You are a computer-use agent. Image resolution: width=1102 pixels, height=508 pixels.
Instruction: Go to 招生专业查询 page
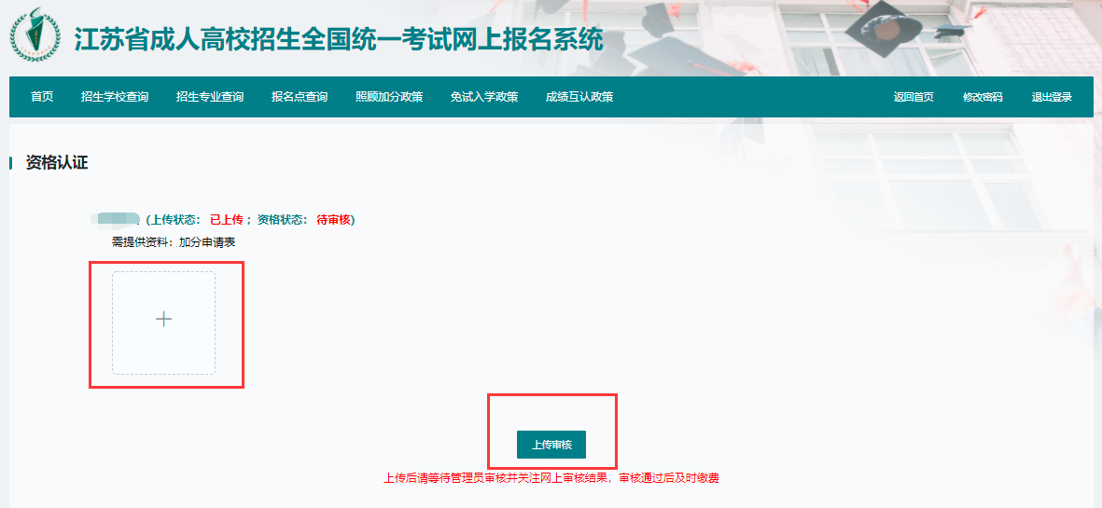[210, 97]
